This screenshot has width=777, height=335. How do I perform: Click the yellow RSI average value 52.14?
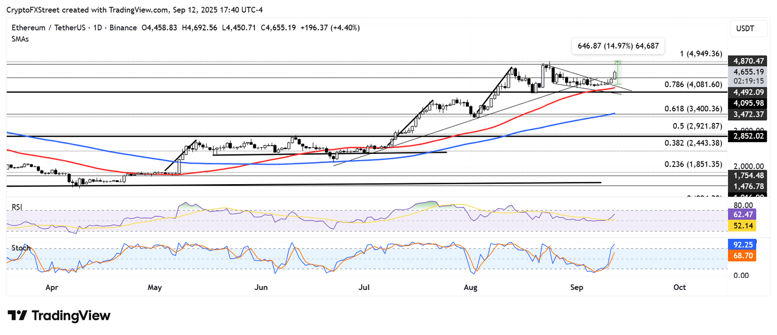point(743,226)
